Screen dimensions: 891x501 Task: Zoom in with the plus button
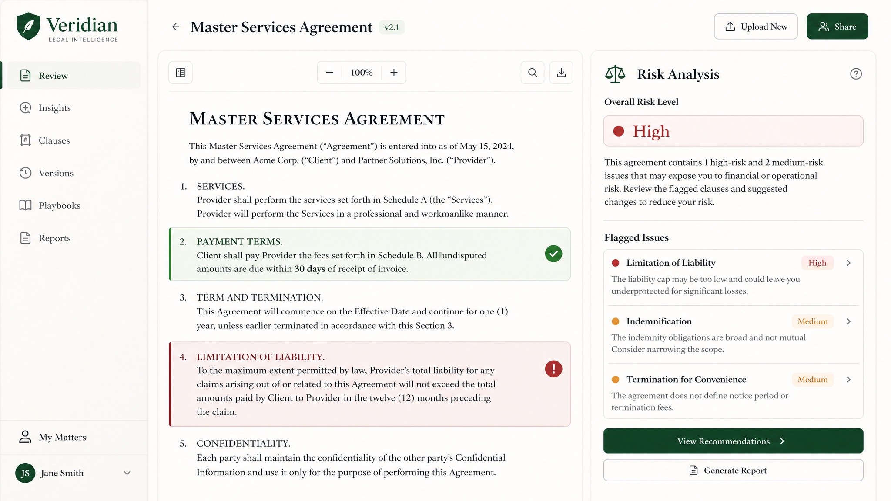click(x=394, y=73)
